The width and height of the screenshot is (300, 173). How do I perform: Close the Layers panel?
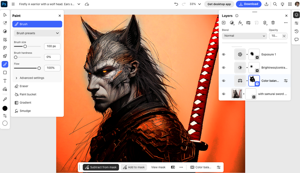click(x=286, y=16)
